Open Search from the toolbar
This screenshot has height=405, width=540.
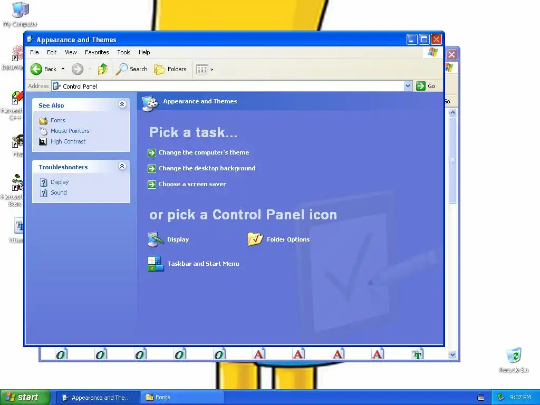pos(131,69)
